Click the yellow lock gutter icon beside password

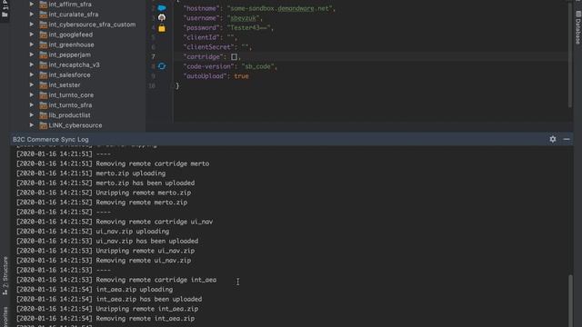(x=162, y=28)
